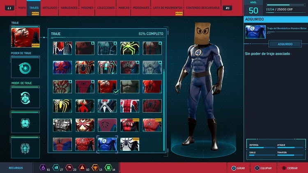The height and width of the screenshot is (173, 308).
Task: Click the RECURSOS label
Action: pyautogui.click(x=16, y=168)
